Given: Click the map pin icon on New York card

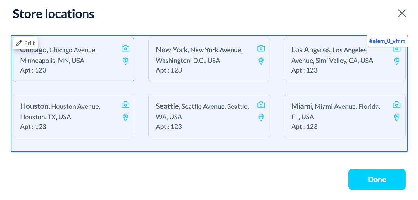Looking at the screenshot, I should (x=261, y=61).
